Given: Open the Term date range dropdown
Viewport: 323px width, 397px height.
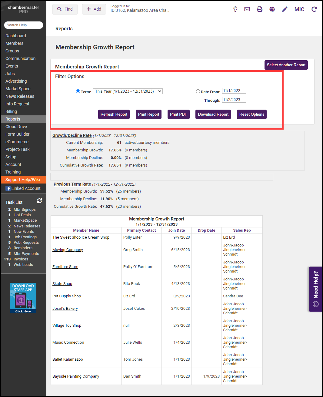Looking at the screenshot, I should [x=128, y=91].
